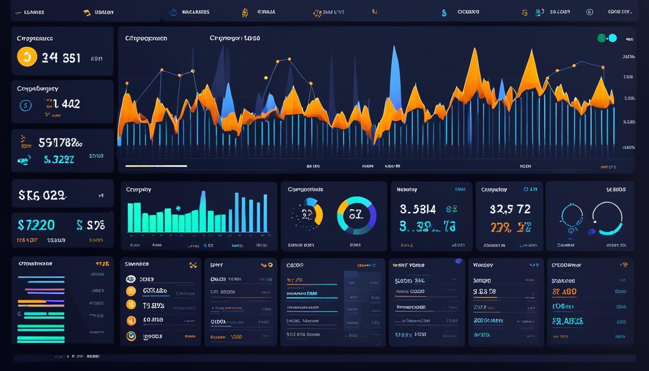Click the small blue marker on the bar chart
The width and height of the screenshot is (649, 371).
click(x=178, y=208)
